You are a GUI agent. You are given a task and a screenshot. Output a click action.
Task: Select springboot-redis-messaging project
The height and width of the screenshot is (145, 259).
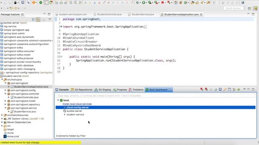coord(19,69)
